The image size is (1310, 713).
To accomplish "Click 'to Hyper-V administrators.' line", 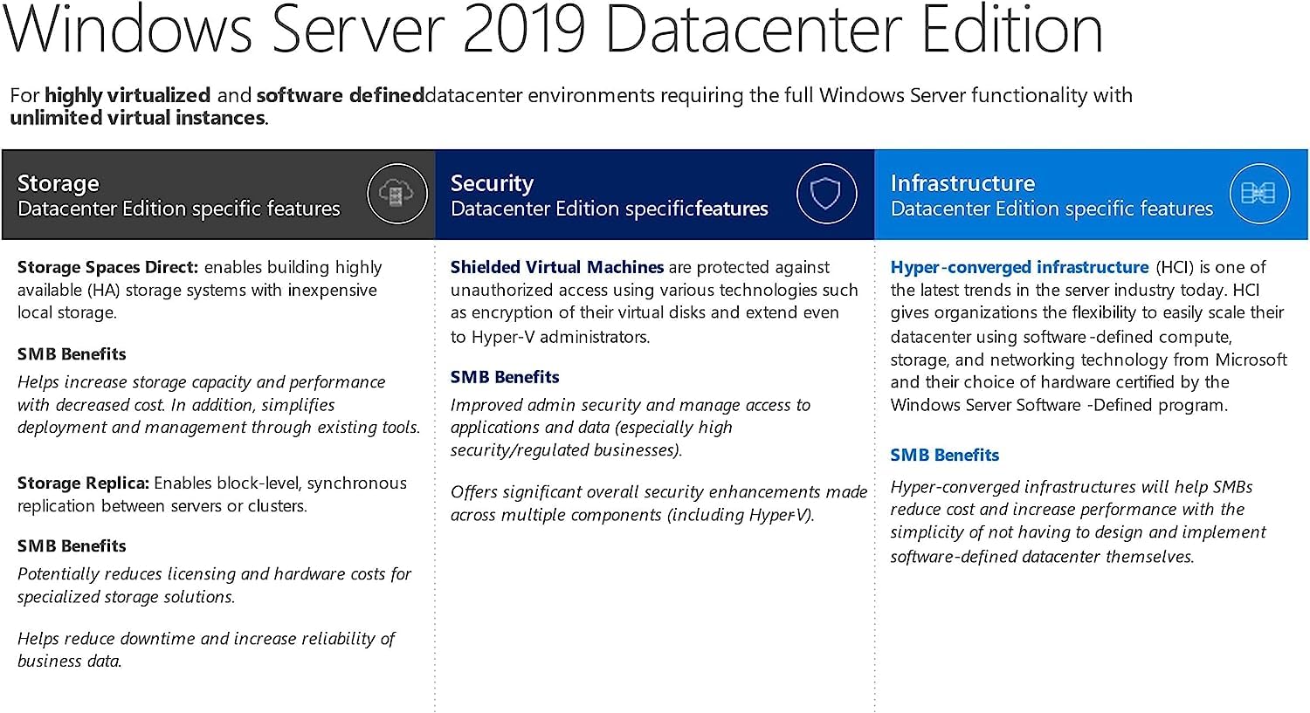I will tap(550, 337).
